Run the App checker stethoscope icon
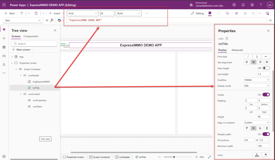Screen dimensions: 275x160 (227, 13)
